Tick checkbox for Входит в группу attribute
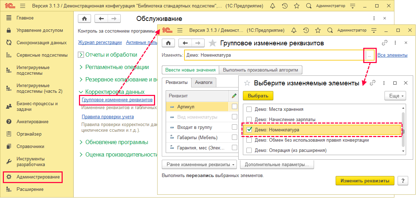 point(234,127)
